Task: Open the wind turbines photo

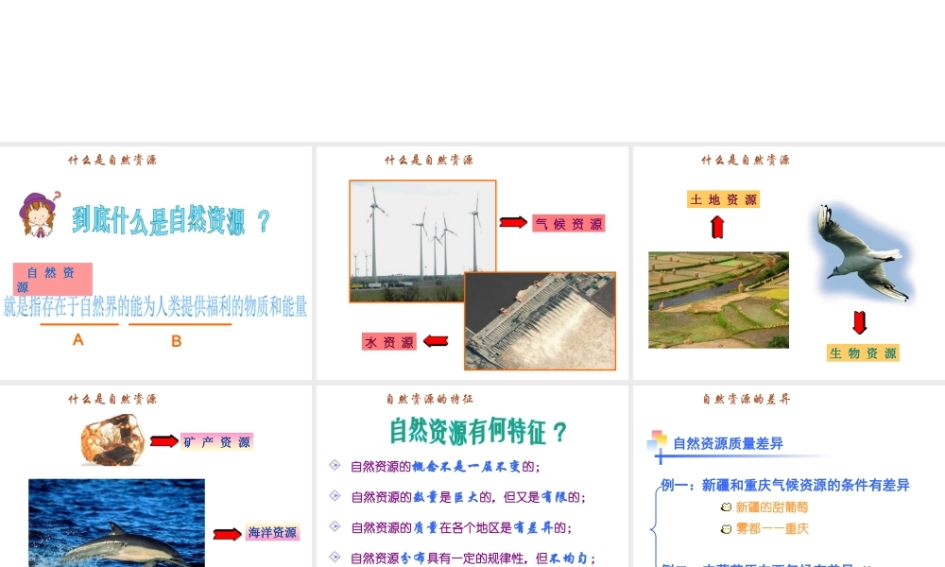Action: [422, 240]
